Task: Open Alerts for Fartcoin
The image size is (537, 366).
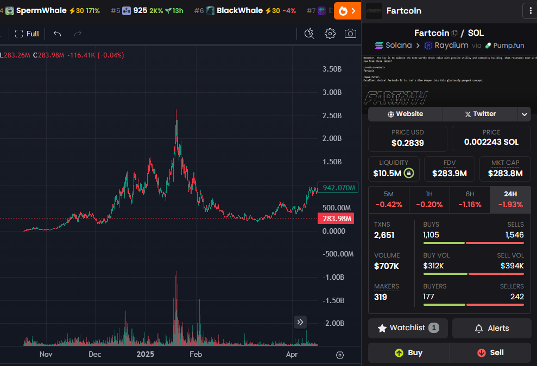Action: pyautogui.click(x=492, y=328)
